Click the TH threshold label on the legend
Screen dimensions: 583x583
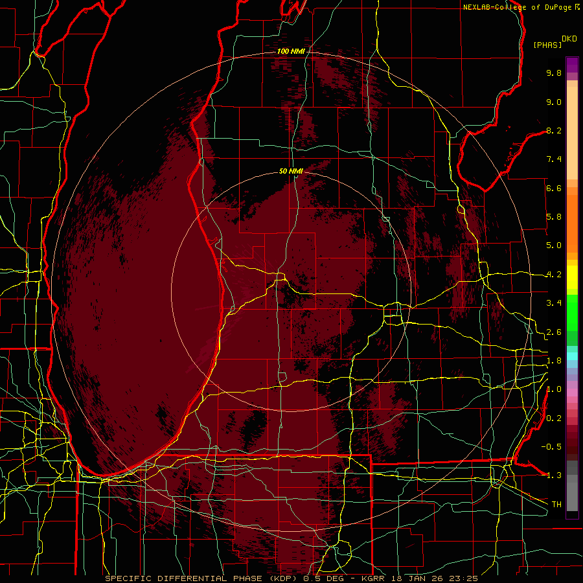pos(556,505)
